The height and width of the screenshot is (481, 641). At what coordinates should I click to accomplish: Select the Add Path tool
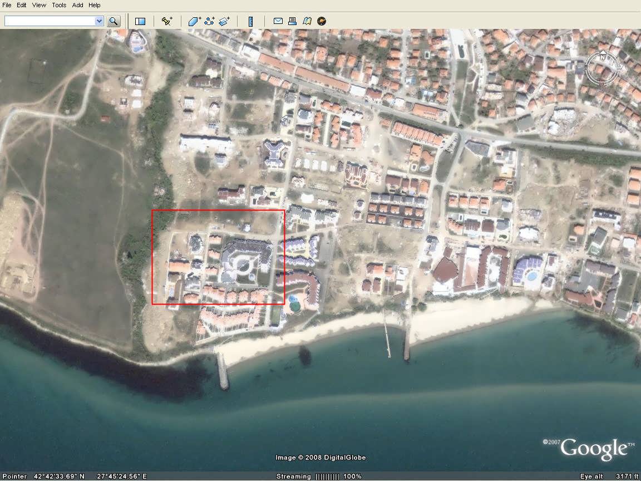[x=209, y=21]
